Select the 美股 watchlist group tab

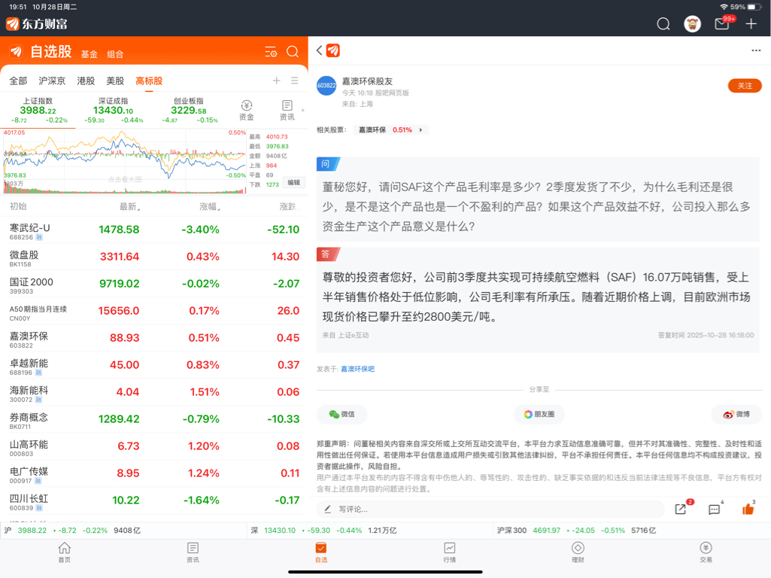pyautogui.click(x=115, y=81)
